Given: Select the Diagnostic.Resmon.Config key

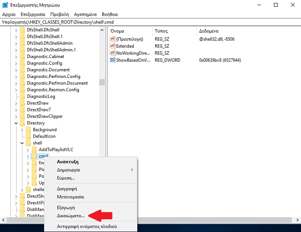Looking at the screenshot, I should 53,90.
